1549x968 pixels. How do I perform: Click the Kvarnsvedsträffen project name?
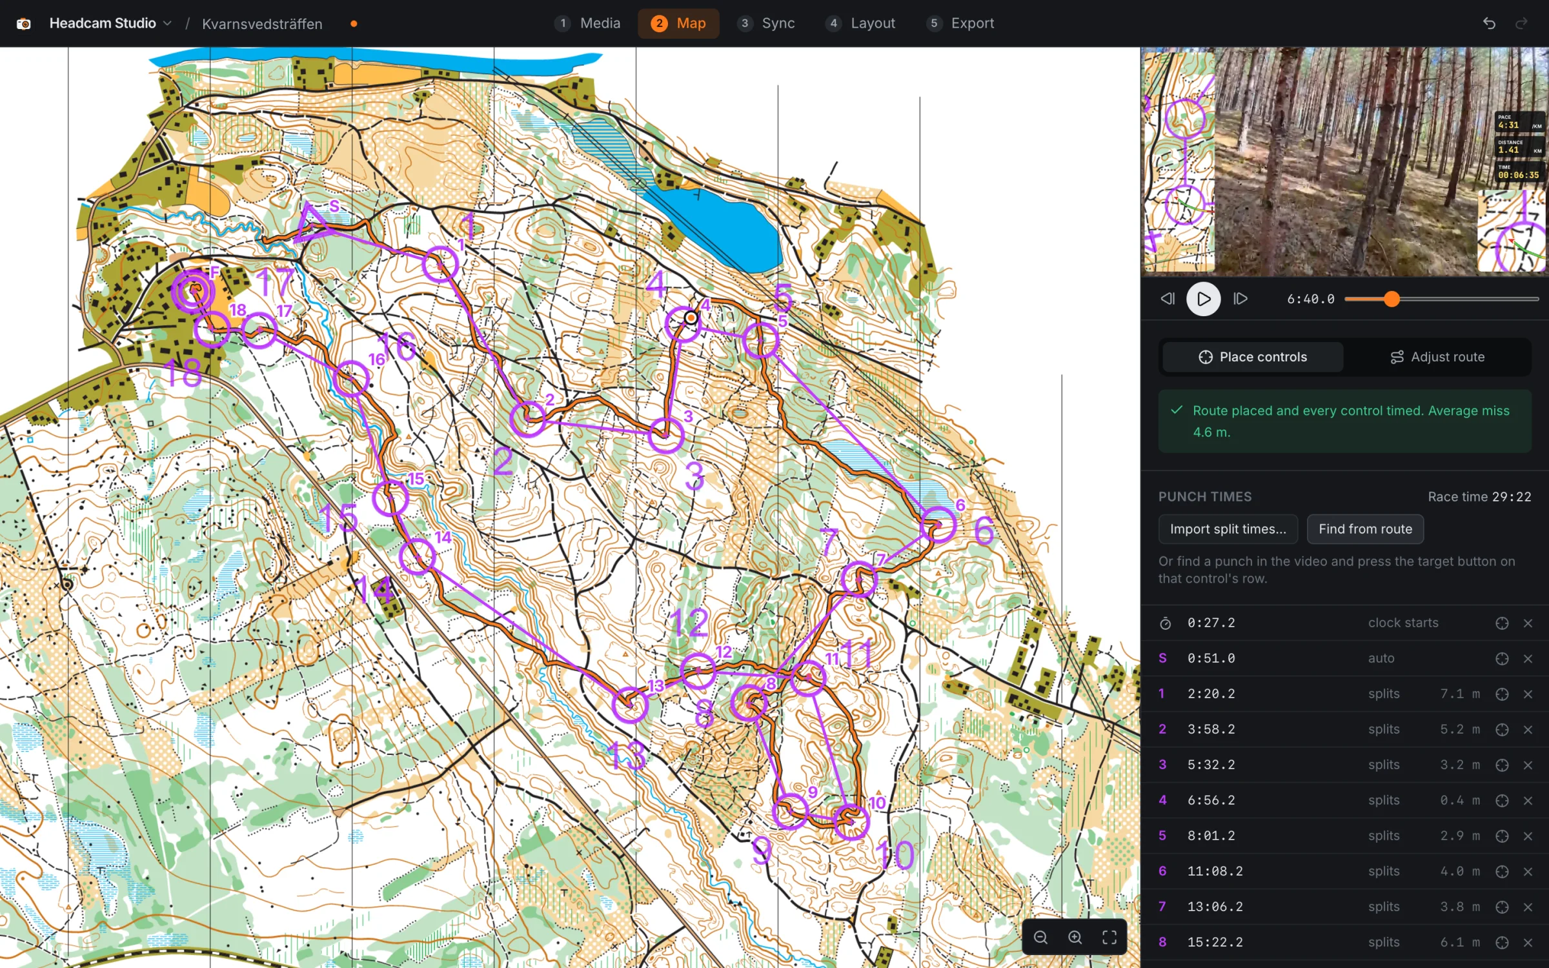coord(262,24)
